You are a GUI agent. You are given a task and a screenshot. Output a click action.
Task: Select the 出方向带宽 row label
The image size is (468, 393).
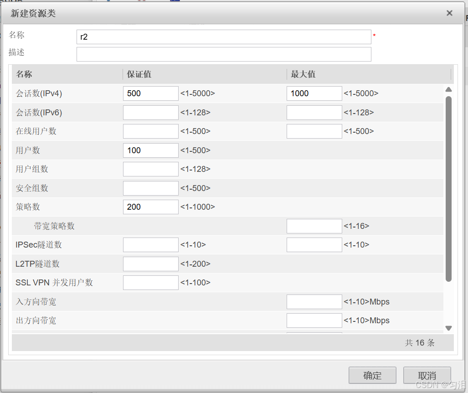36,321
